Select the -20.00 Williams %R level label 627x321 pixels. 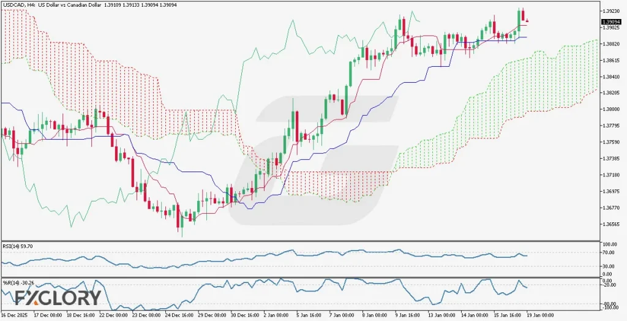(609, 285)
